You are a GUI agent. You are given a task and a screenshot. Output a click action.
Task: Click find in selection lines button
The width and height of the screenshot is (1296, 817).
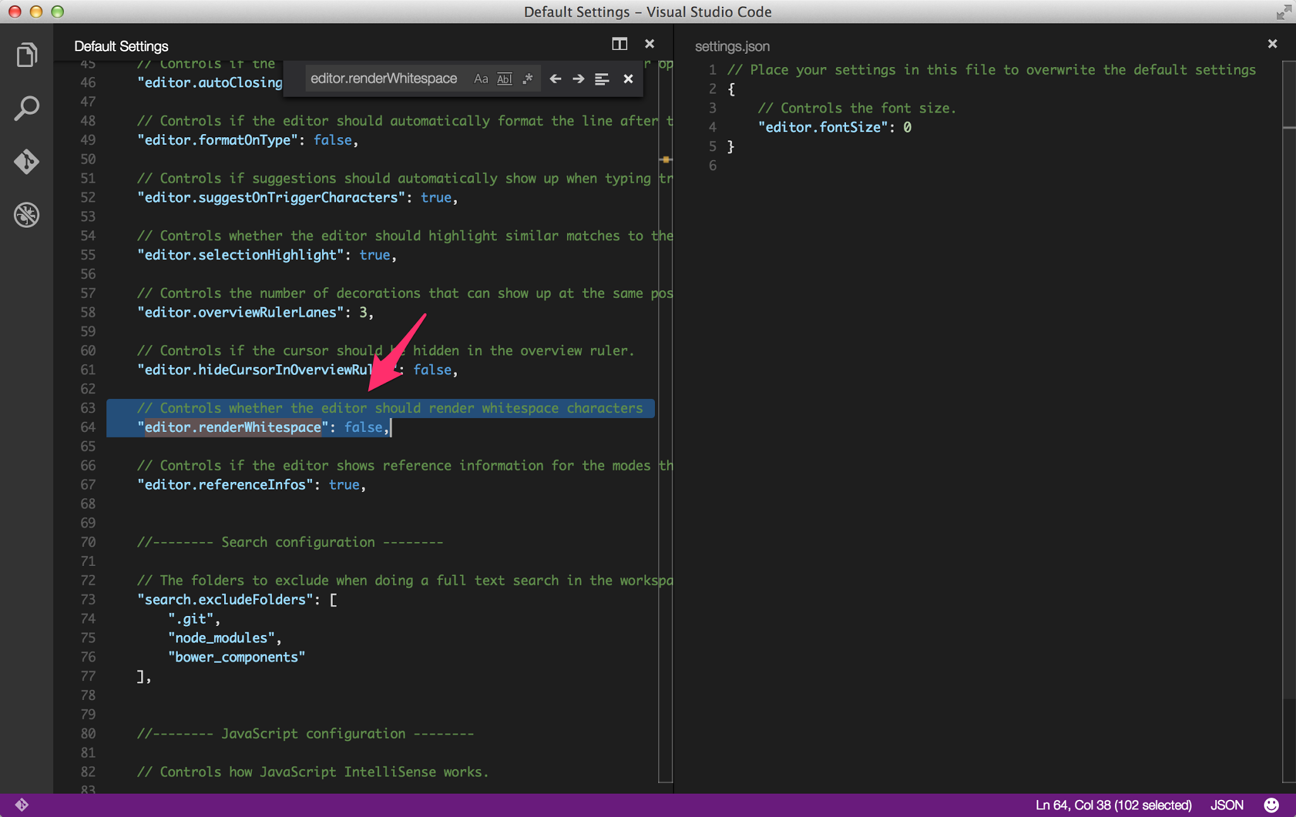[602, 78]
